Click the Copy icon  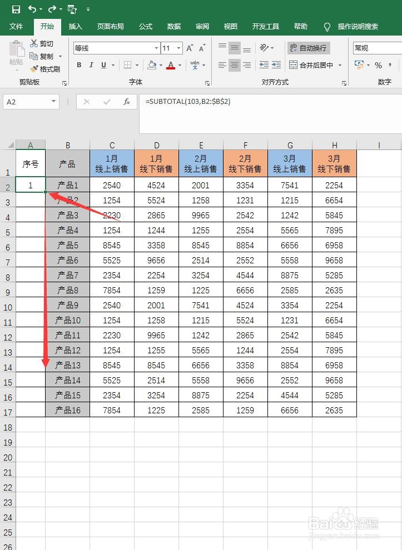click(x=34, y=56)
